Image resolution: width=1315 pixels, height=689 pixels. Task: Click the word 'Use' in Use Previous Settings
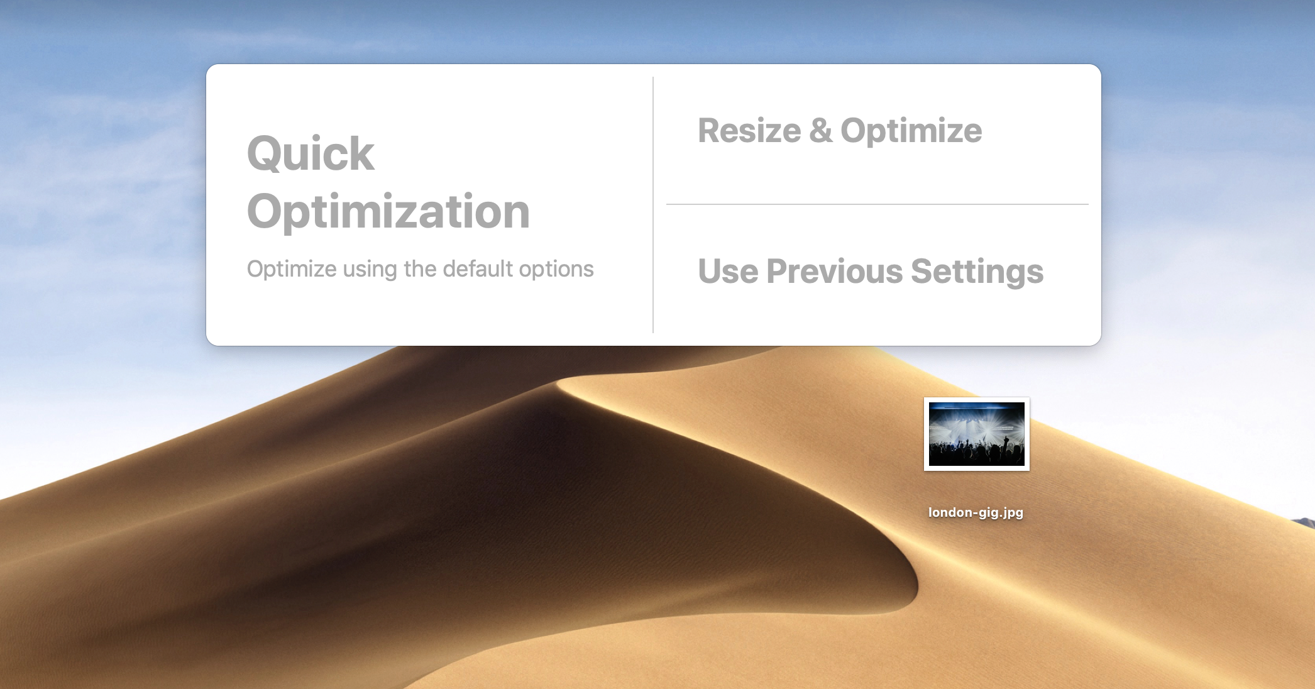(x=728, y=272)
